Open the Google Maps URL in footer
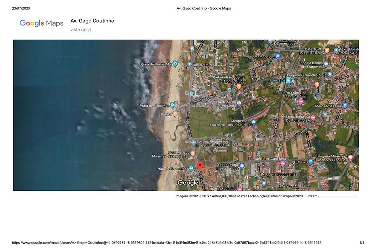376x251 pixels. click(x=167, y=243)
